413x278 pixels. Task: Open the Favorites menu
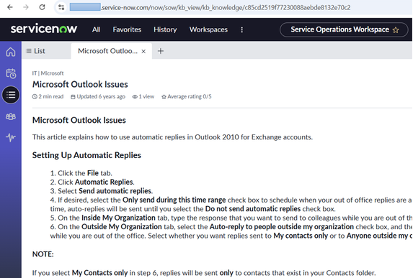click(x=127, y=29)
